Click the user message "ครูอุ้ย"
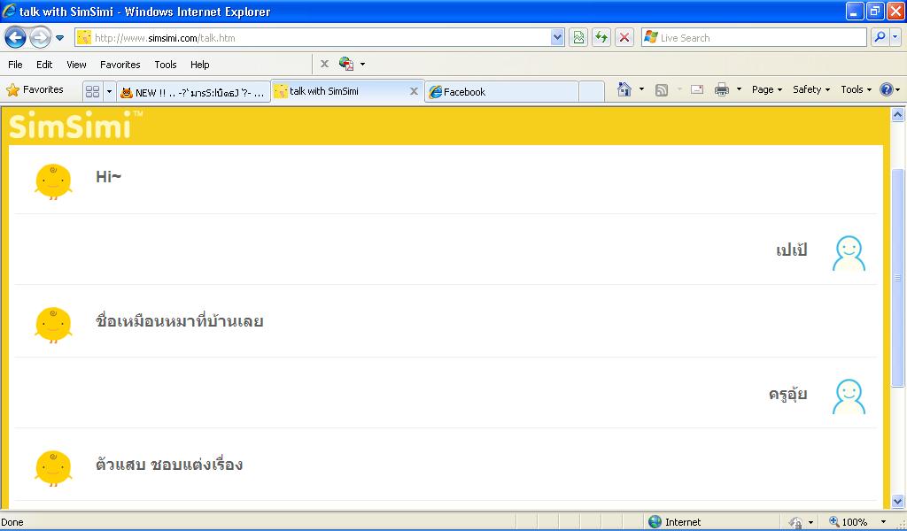Image resolution: width=907 pixels, height=531 pixels. click(x=787, y=394)
